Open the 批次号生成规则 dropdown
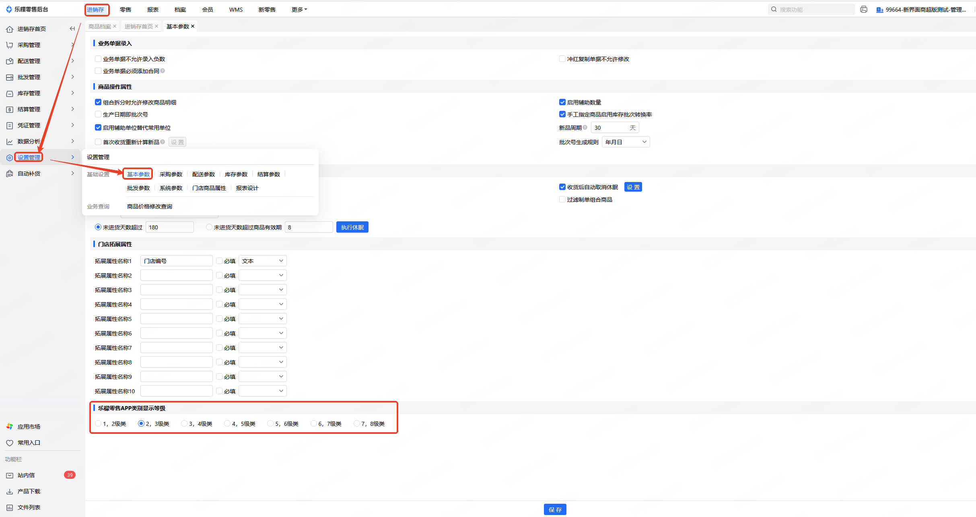 point(626,142)
